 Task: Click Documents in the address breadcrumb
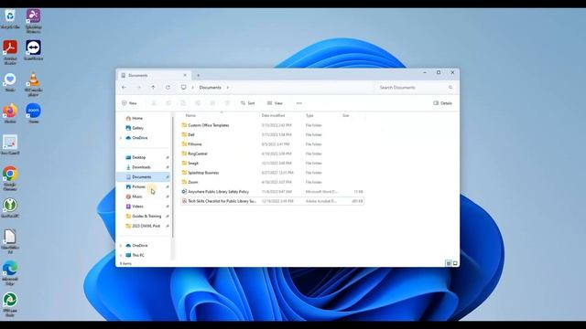tap(210, 88)
